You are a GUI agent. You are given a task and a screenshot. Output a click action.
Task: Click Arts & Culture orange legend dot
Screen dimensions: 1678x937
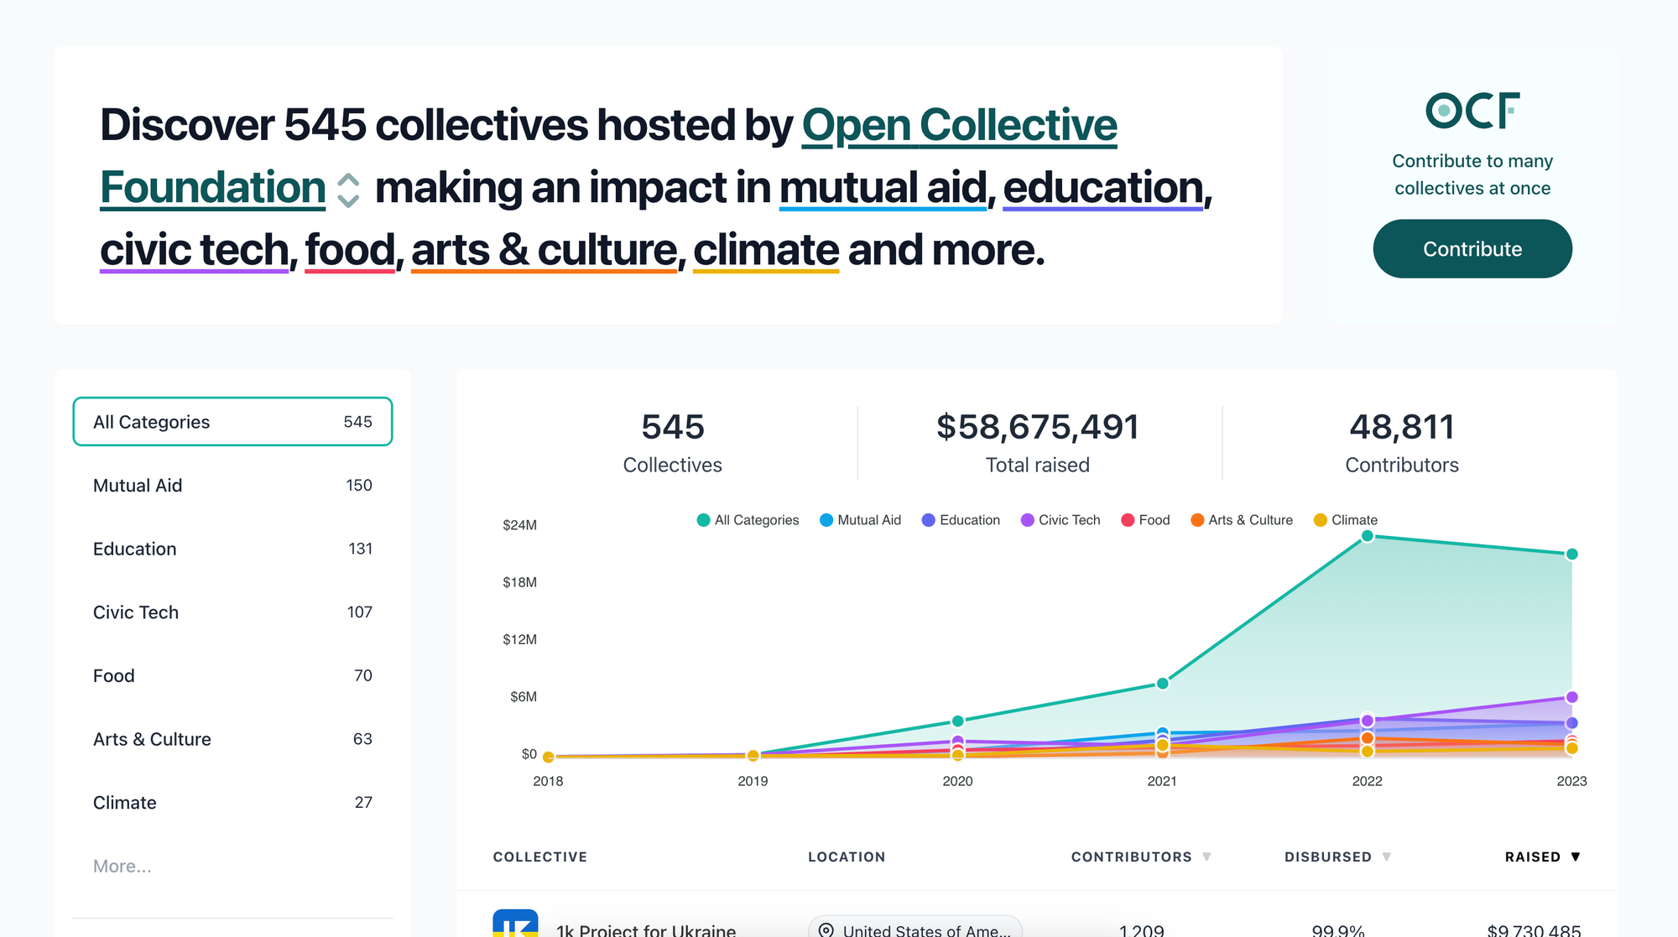(x=1197, y=520)
